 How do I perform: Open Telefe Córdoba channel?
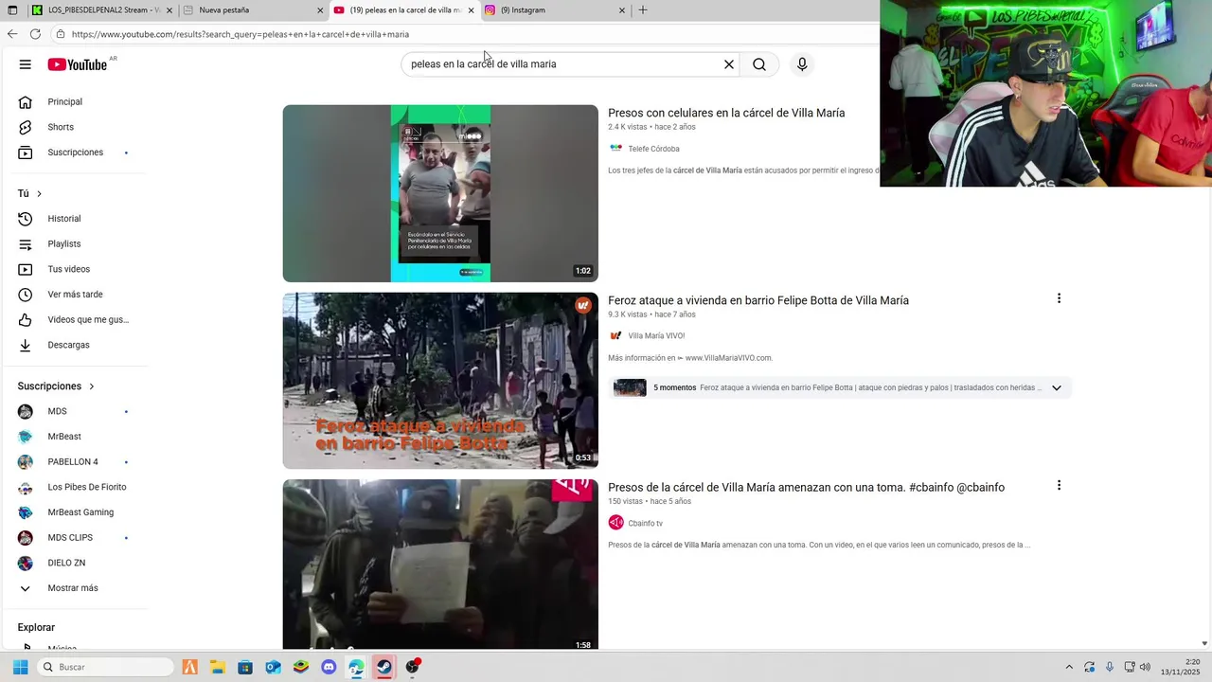coord(653,149)
